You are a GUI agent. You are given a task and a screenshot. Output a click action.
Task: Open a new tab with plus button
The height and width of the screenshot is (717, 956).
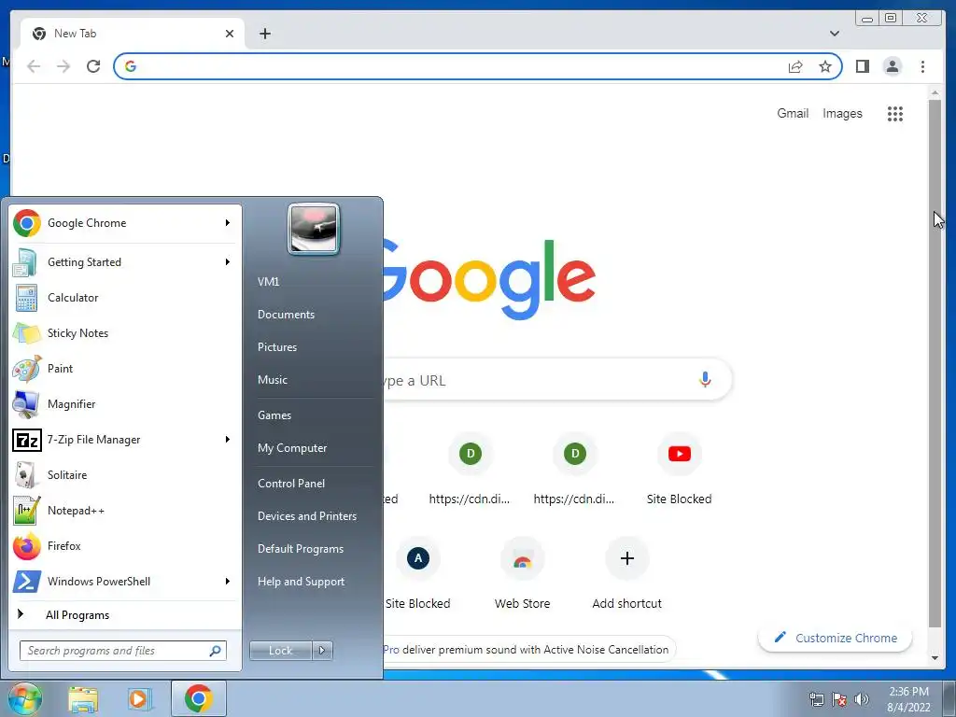[x=264, y=34]
